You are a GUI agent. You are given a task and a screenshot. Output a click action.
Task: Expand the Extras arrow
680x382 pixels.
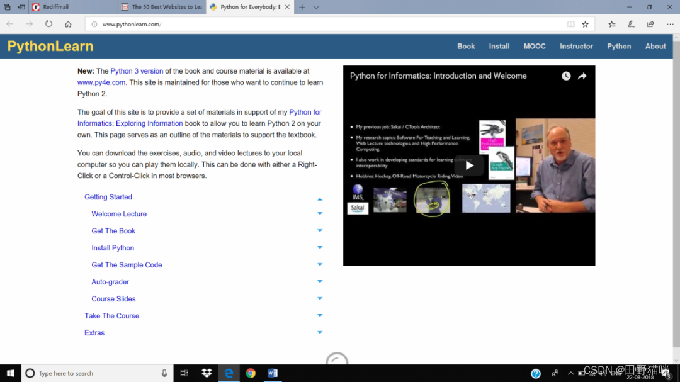(320, 332)
